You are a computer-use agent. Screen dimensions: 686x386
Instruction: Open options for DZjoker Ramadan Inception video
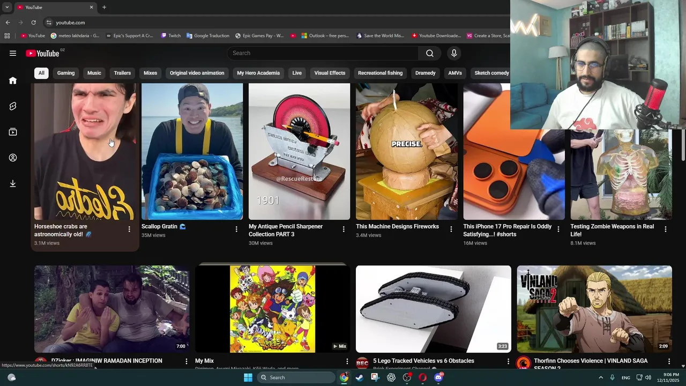(186, 361)
